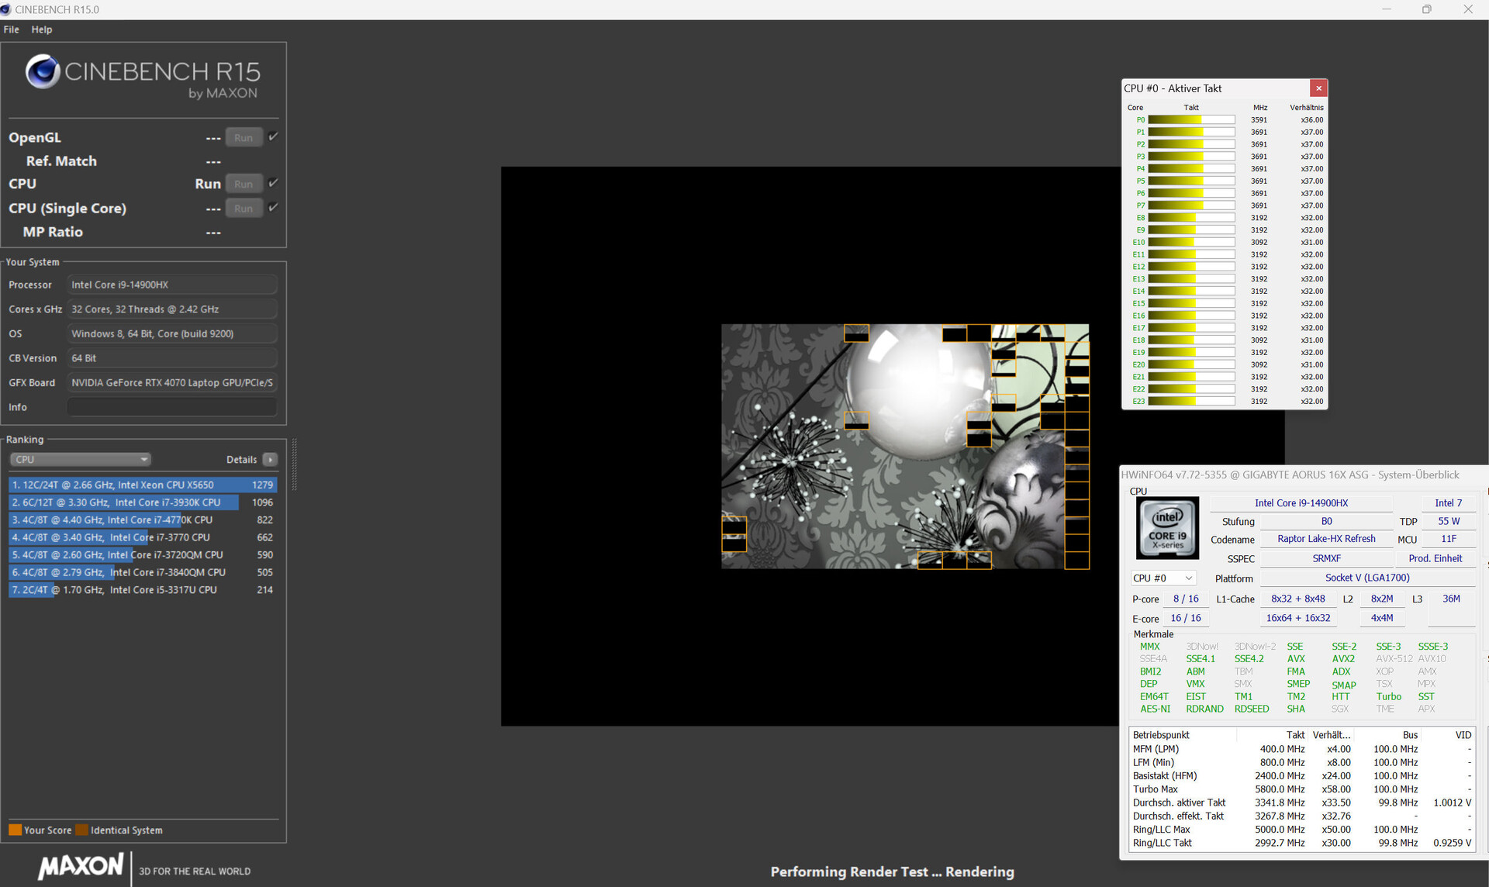Click the panel splitter handle beside Ranking

[x=294, y=464]
